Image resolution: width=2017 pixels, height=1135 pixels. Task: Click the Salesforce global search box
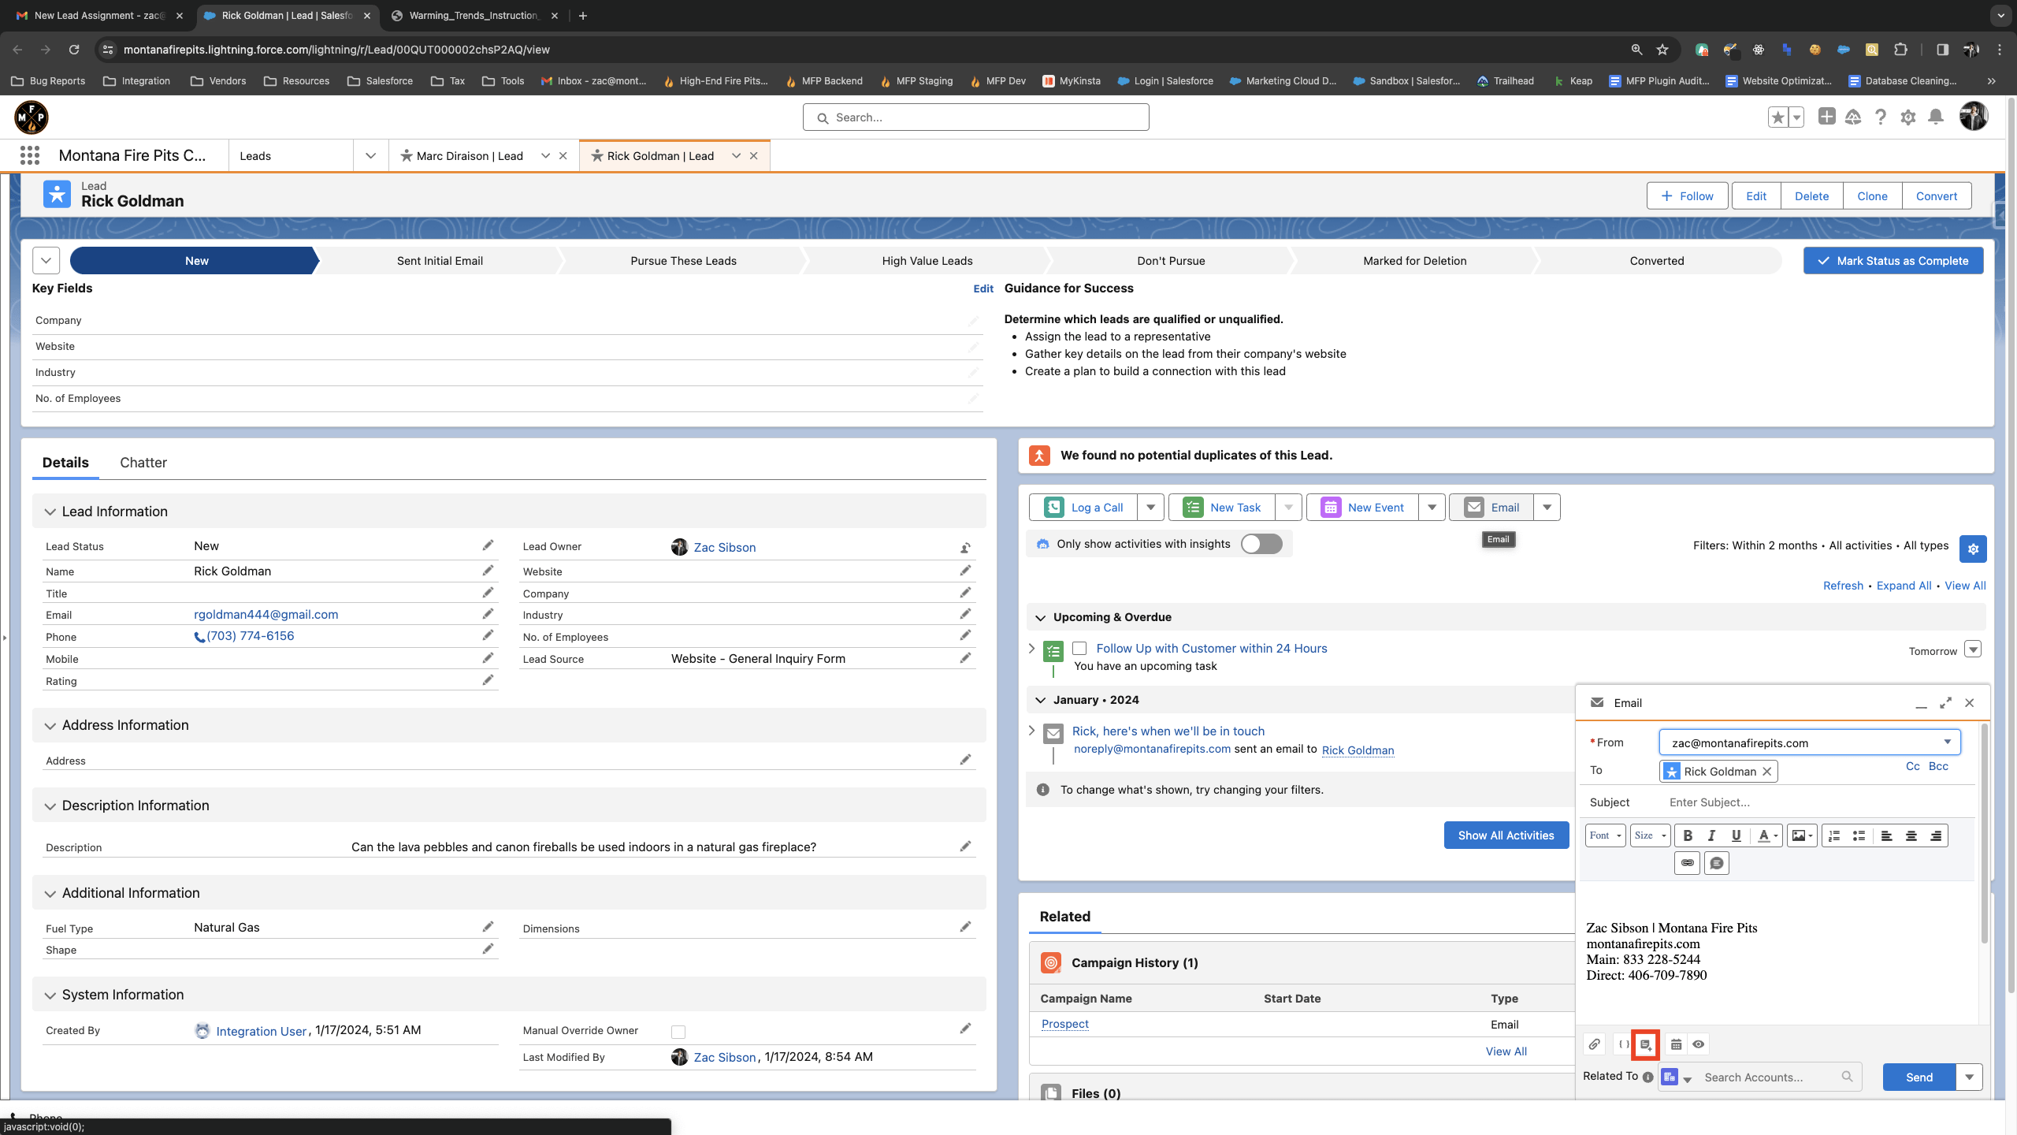coord(975,117)
